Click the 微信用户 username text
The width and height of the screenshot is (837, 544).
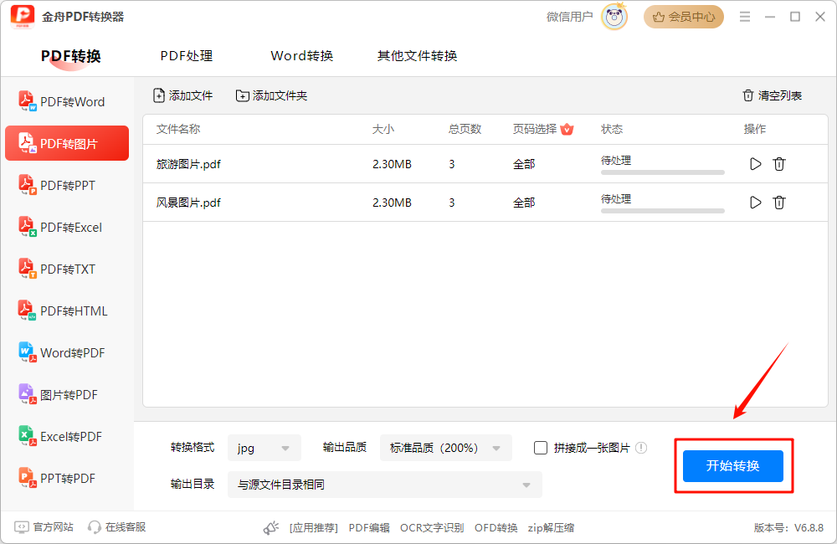click(x=569, y=17)
